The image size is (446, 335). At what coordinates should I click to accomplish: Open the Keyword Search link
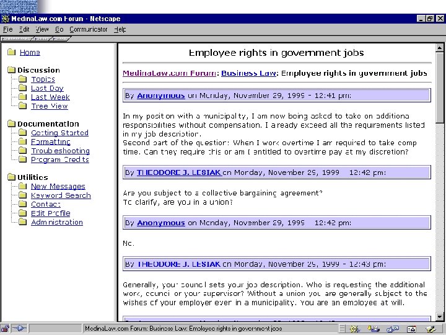tap(61, 195)
